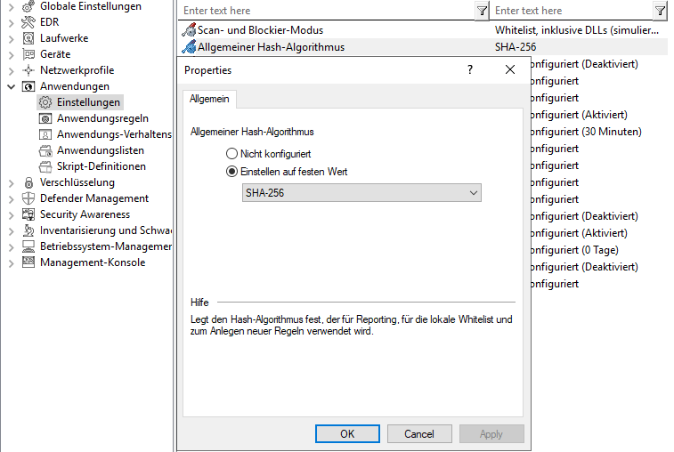Open the SHA-256 hash algorithm dropdown
Screen dimensions: 674x452
point(361,193)
